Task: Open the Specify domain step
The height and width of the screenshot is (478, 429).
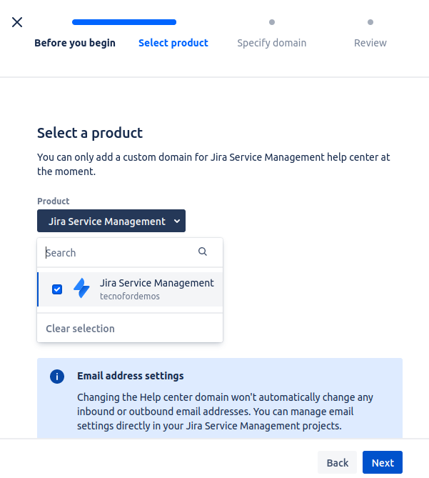Action: 271,43
